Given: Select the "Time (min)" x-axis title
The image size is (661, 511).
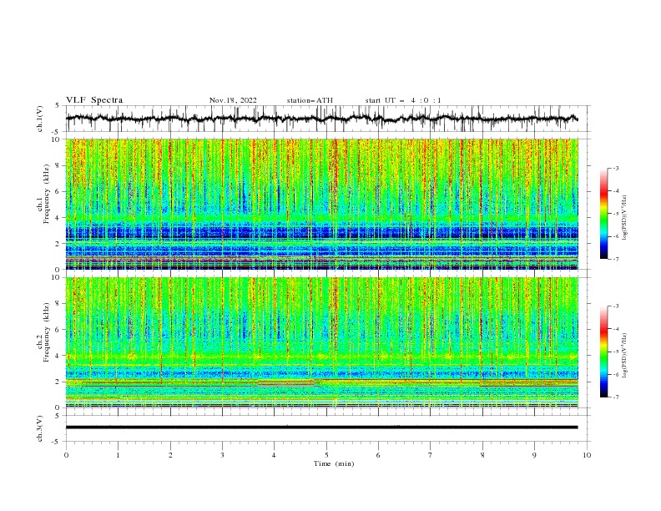Looking at the screenshot, I should (334, 463).
